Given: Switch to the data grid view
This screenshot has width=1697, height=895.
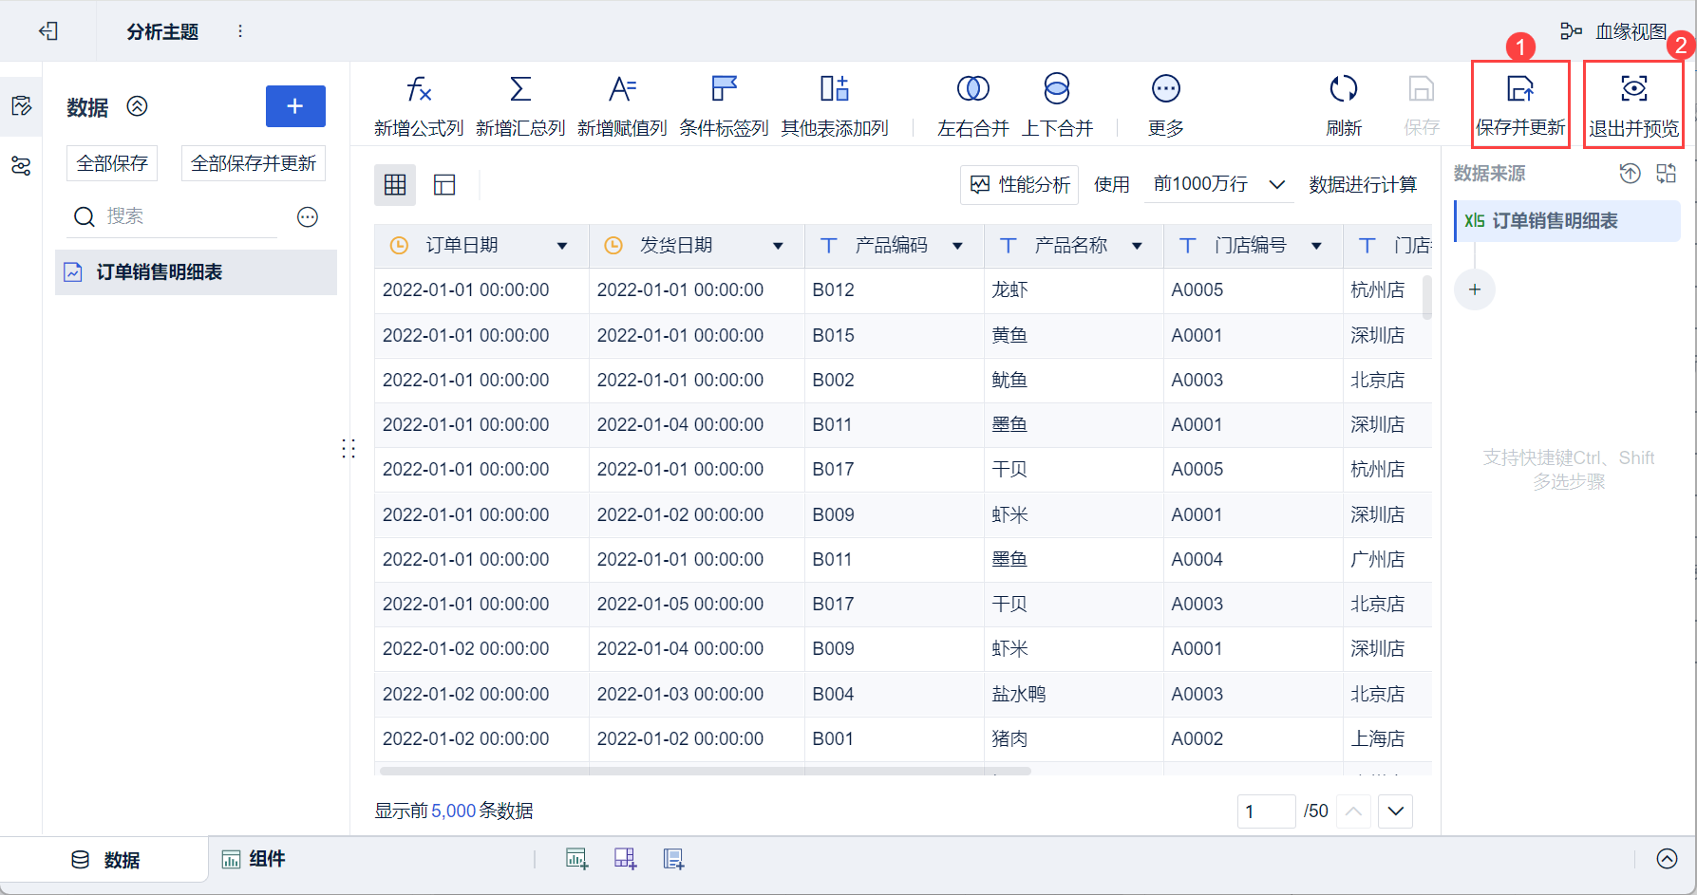Looking at the screenshot, I should (x=395, y=185).
